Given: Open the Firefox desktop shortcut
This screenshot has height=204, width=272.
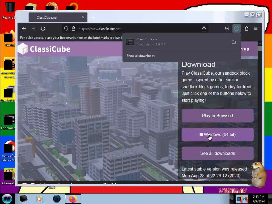Looking at the screenshot, I should click(10, 38).
